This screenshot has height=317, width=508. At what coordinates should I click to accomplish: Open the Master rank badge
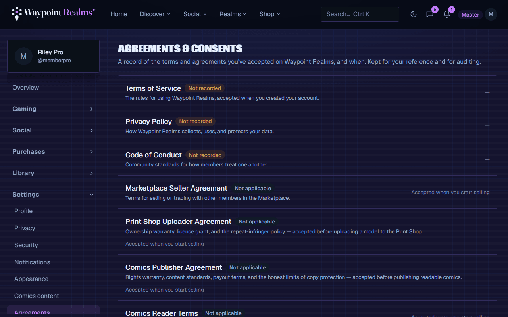(470, 15)
